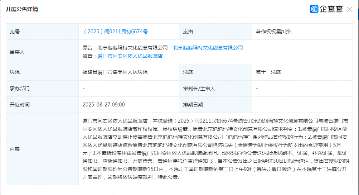The width and height of the screenshot is (359, 195).
Task: Click the 审判长/主审人 label cell
Action: click(215, 89)
